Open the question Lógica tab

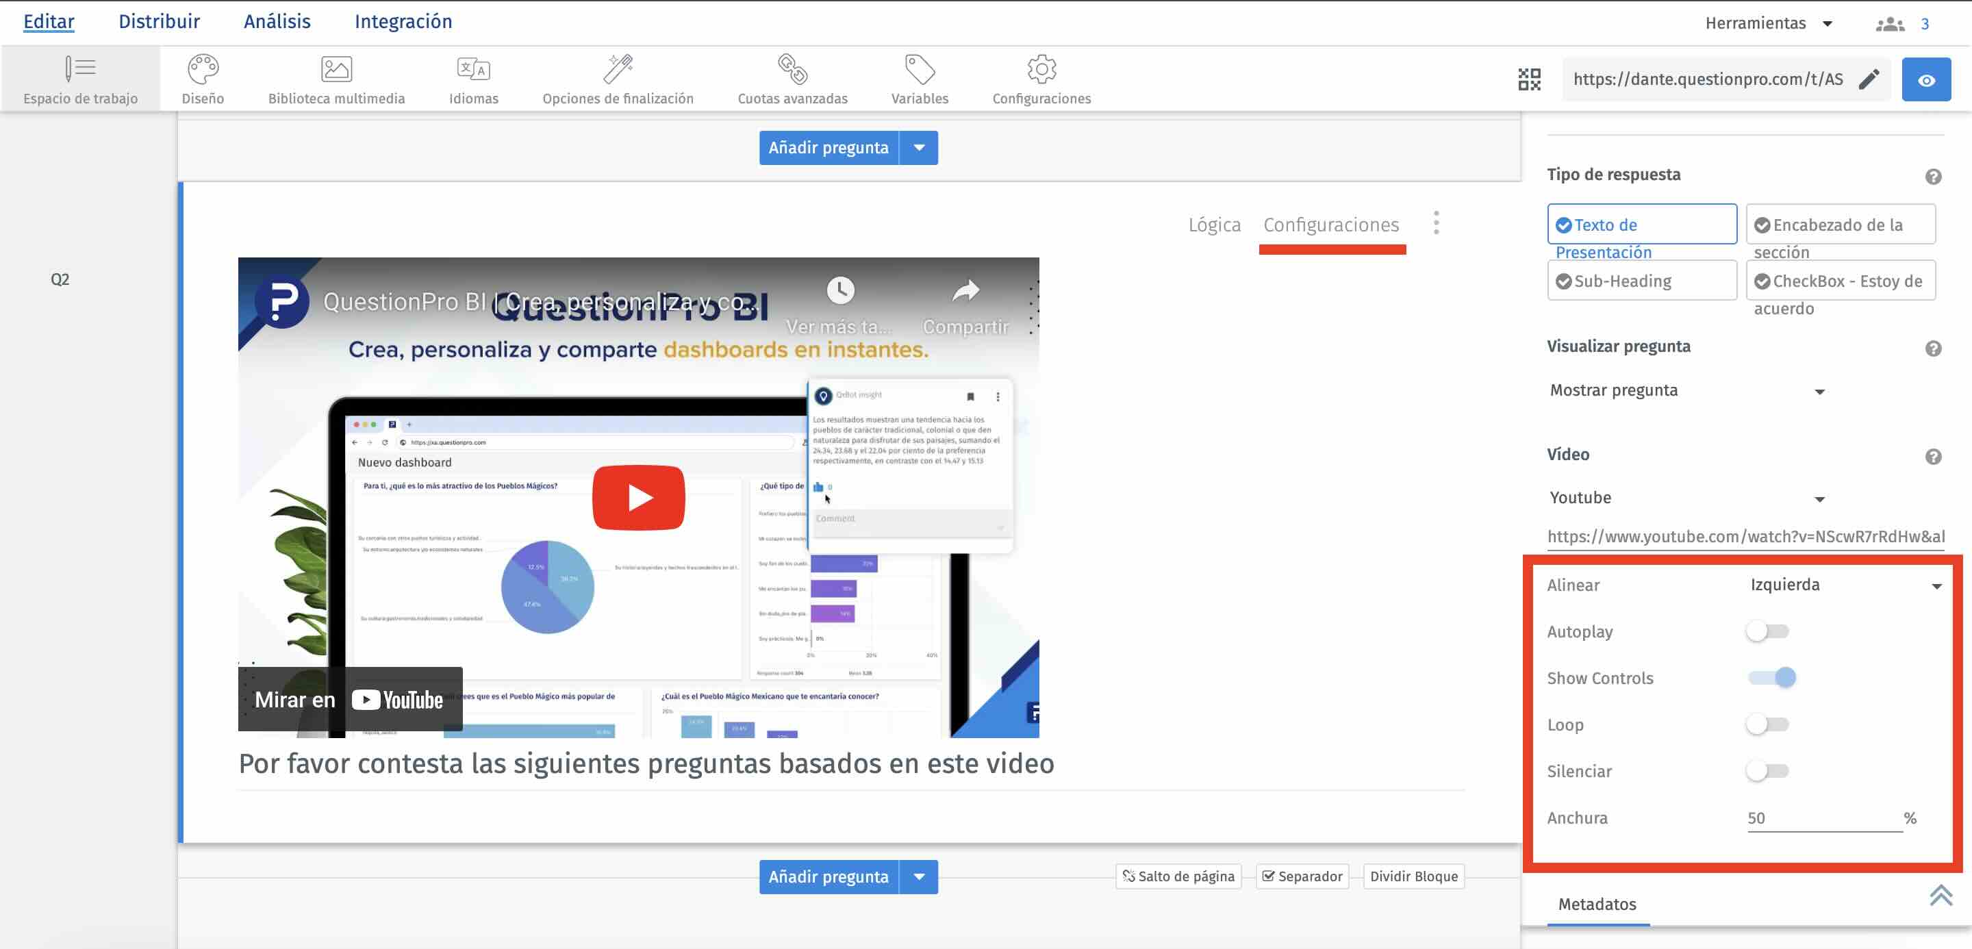pyautogui.click(x=1214, y=225)
